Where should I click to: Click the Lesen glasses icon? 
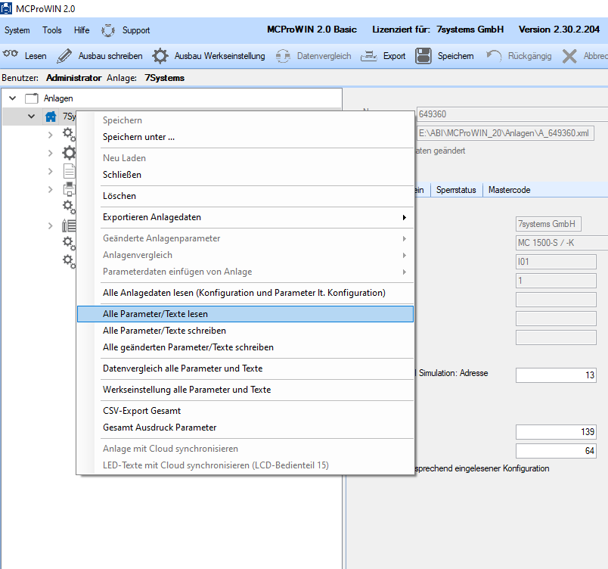(11, 54)
